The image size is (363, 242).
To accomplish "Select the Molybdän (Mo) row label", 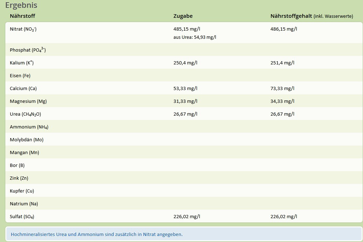I will click(x=27, y=140).
